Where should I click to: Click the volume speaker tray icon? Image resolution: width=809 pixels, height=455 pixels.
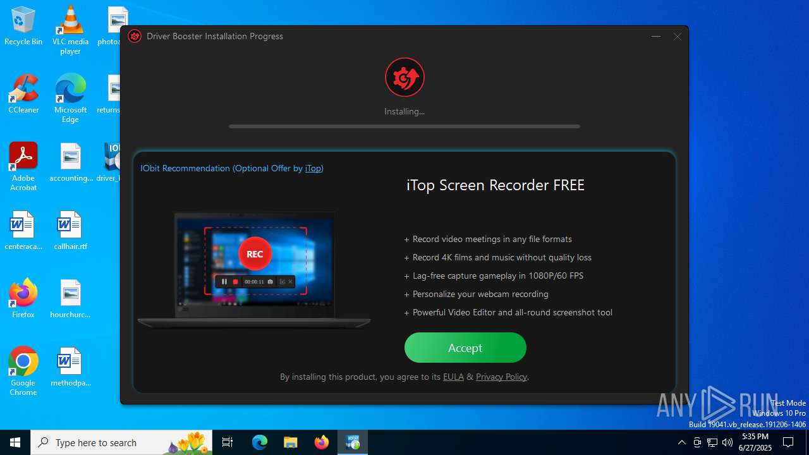[727, 442]
